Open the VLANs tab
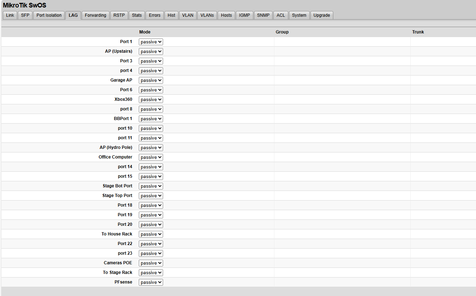 (x=207, y=15)
